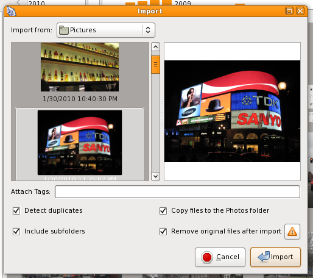The height and width of the screenshot is (278, 313).
Task: Click the folder icon in Import from combo
Action: (64, 30)
